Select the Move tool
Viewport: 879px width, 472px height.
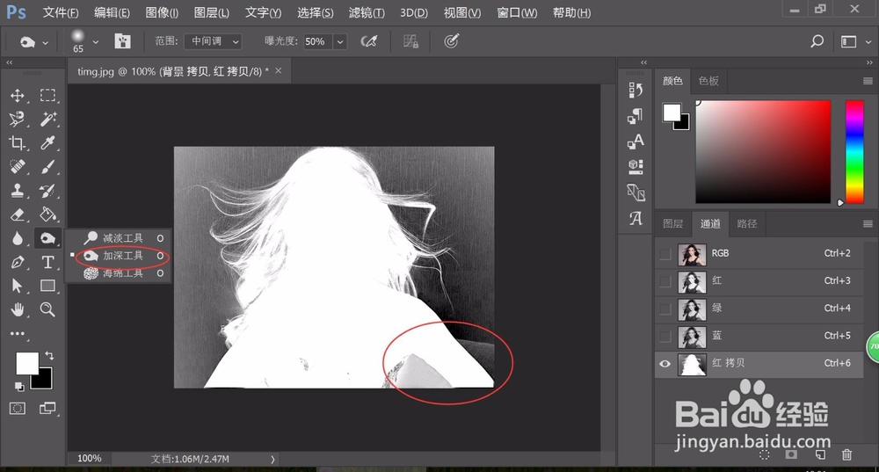click(x=18, y=95)
